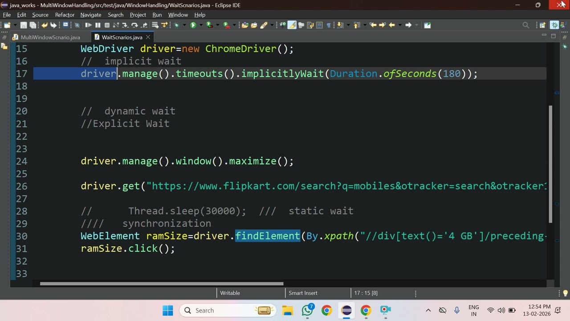570x321 pixels.
Task: Click the Coverage launch icon
Action: (209, 25)
